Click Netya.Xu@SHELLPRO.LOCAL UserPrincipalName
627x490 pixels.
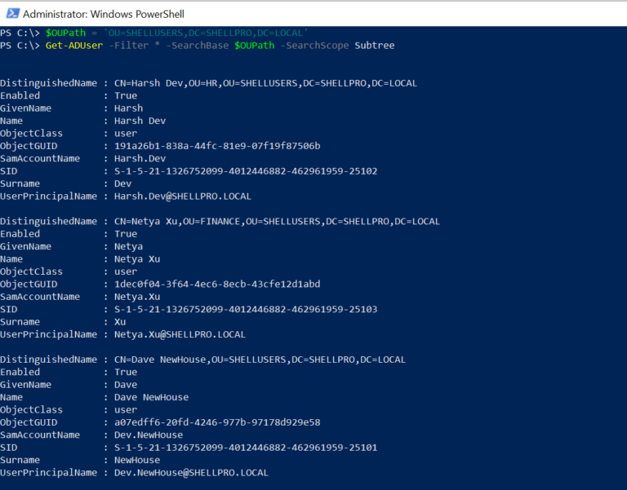180,334
